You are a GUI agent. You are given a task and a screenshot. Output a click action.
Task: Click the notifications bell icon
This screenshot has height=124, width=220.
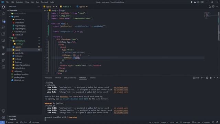click(x=217, y=123)
